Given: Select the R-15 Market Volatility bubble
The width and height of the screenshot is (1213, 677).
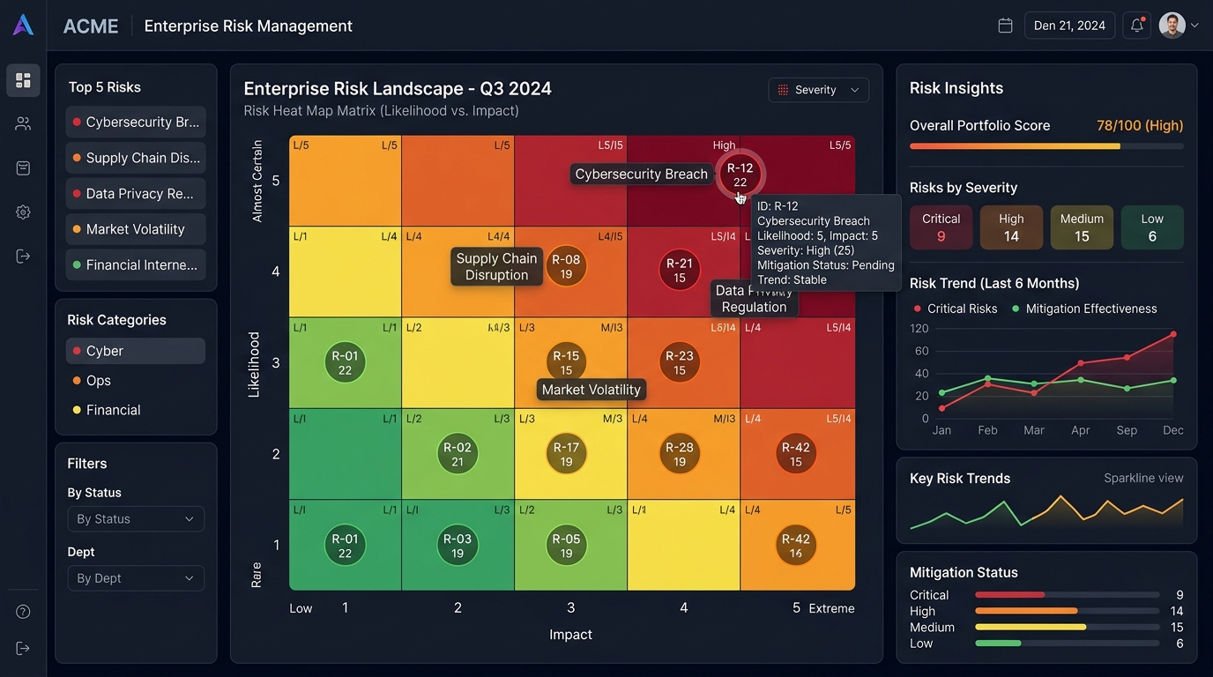Looking at the screenshot, I should click(x=566, y=362).
